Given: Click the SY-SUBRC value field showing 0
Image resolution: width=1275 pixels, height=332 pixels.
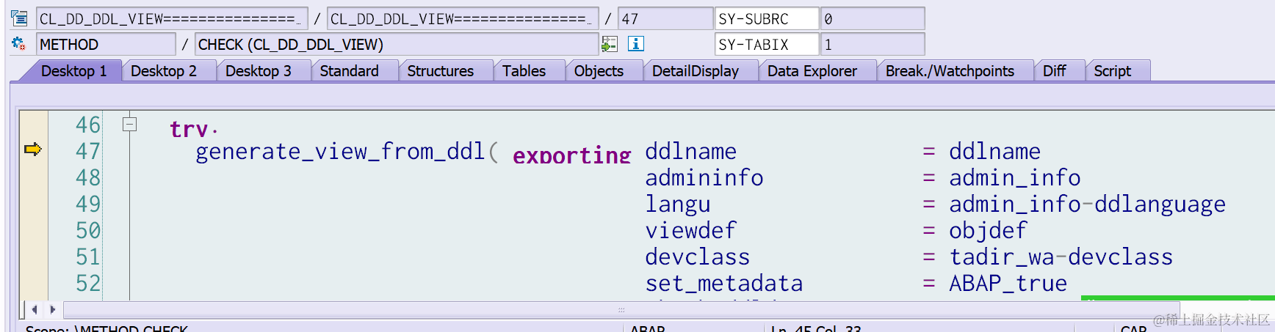Looking at the screenshot, I should click(x=873, y=19).
